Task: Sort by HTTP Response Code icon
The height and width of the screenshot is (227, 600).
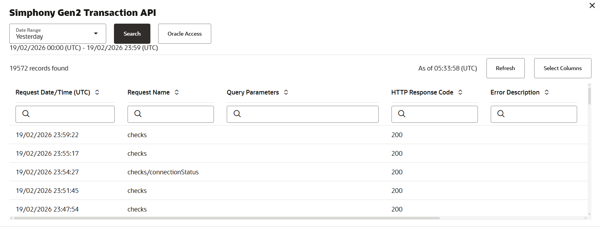Action: point(460,93)
